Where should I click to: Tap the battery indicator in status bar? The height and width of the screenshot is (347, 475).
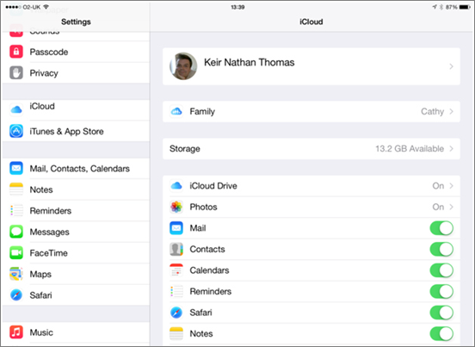(x=465, y=7)
